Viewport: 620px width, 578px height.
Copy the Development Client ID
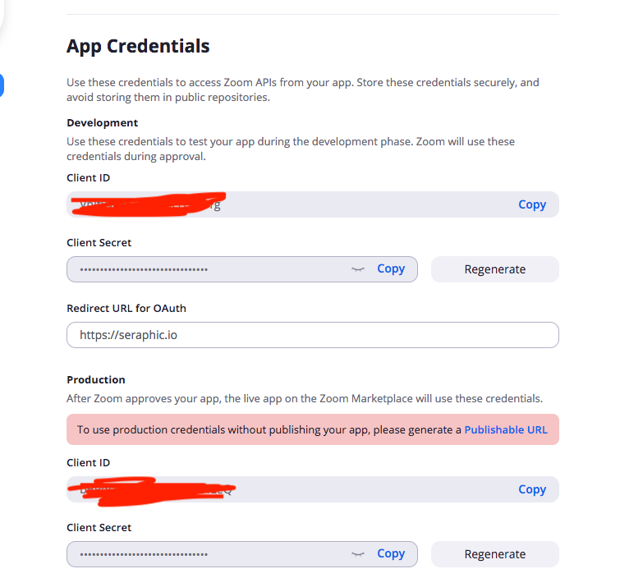(532, 204)
